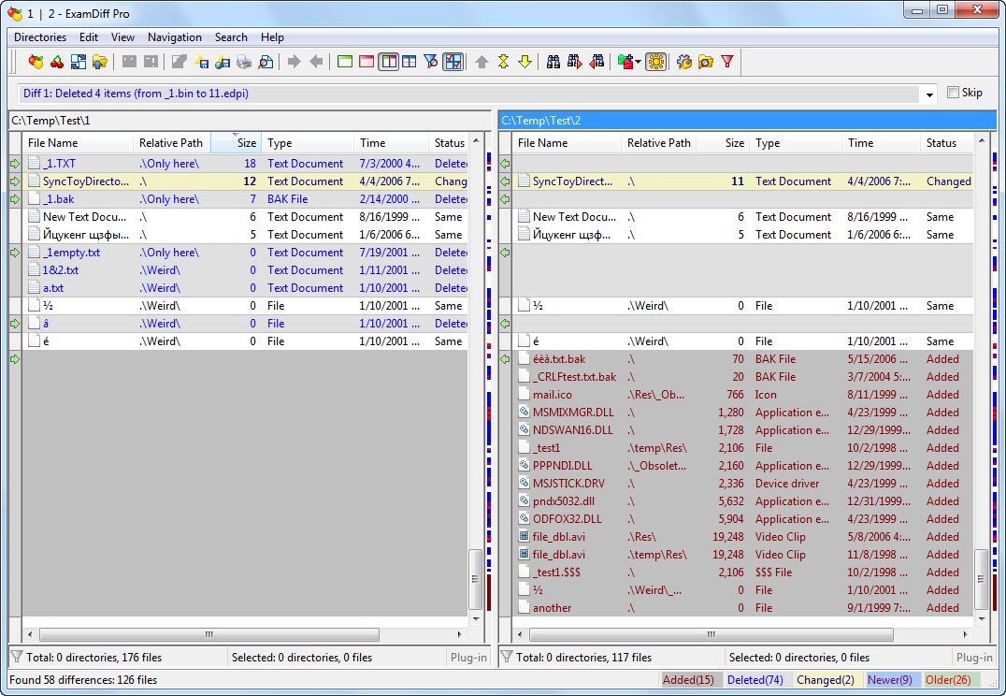
Task: Jump to next difference yellow down arrow
Action: tap(525, 62)
